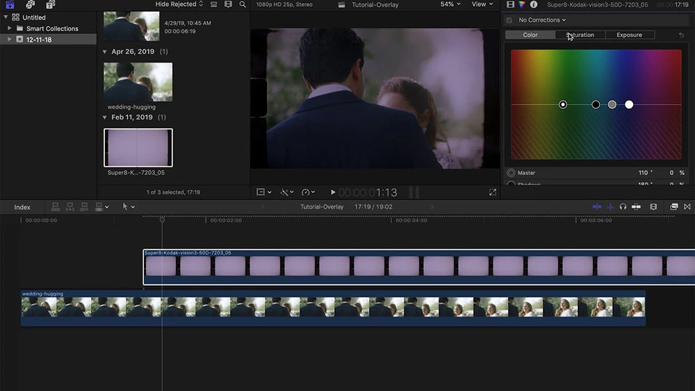Select the 12-11-18 event row

coord(48,40)
